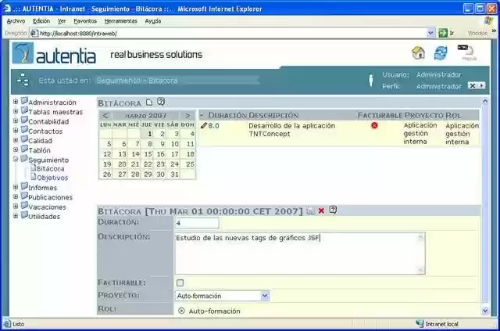Open the Proyecto dropdown

pos(265,296)
